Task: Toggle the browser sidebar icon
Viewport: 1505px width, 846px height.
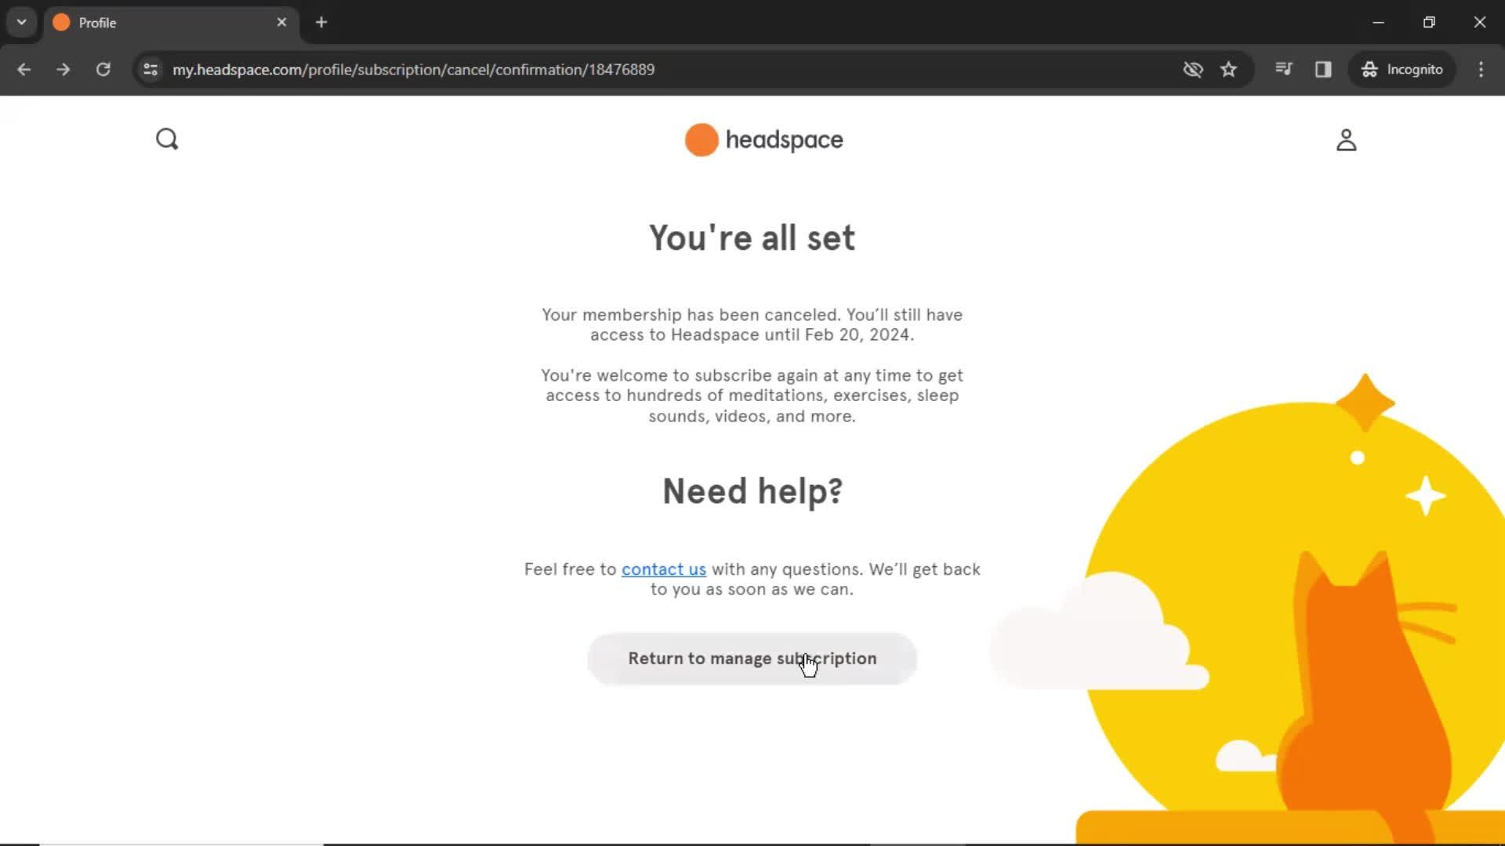Action: click(1324, 69)
